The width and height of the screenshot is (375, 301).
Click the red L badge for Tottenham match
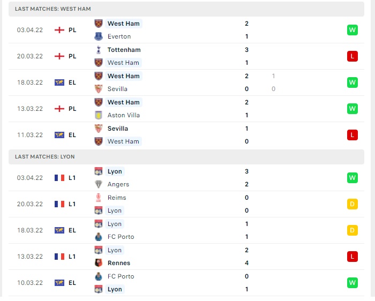click(352, 56)
